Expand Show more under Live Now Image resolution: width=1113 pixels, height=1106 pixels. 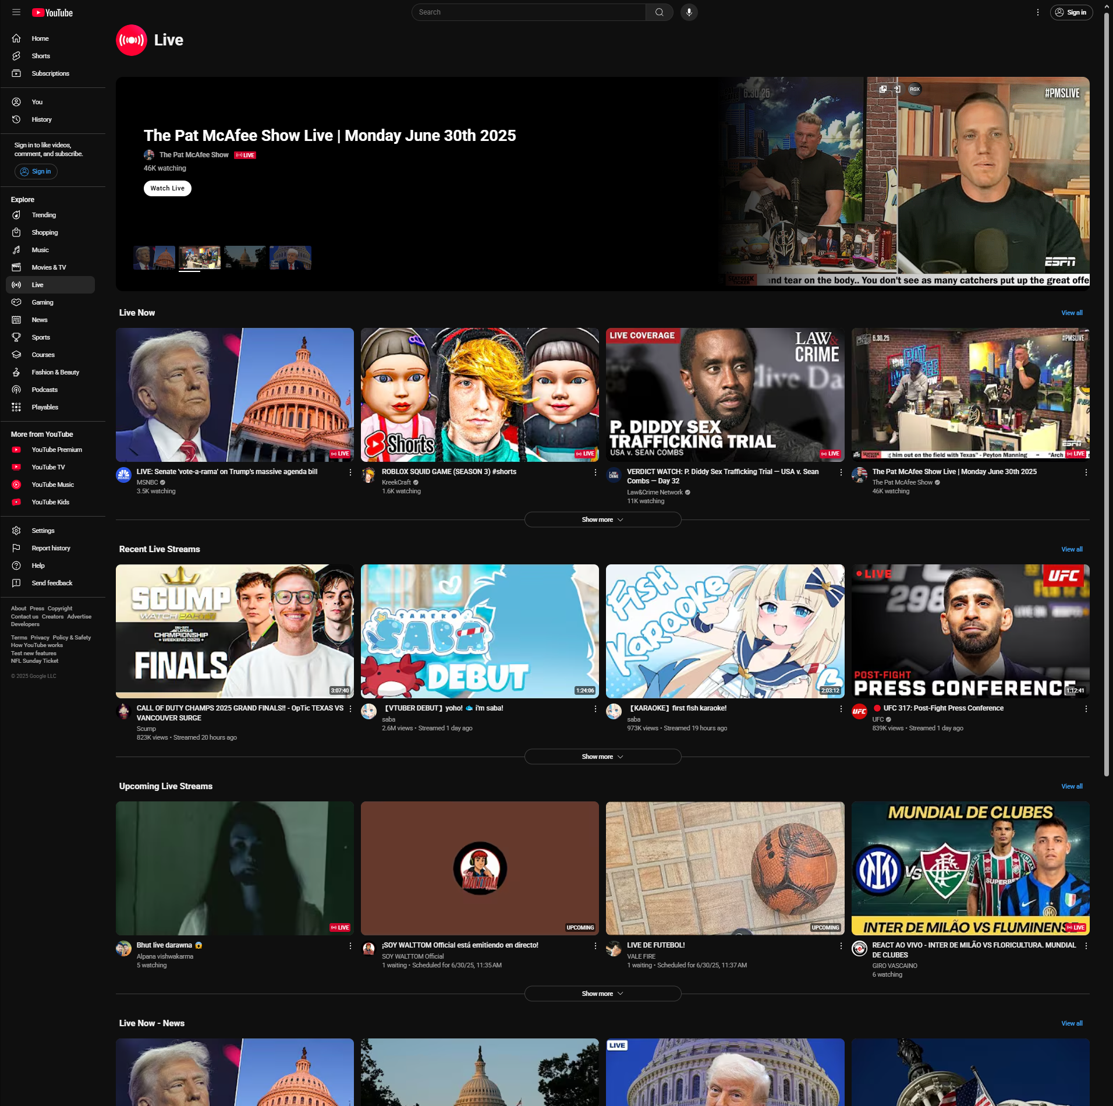pyautogui.click(x=602, y=520)
